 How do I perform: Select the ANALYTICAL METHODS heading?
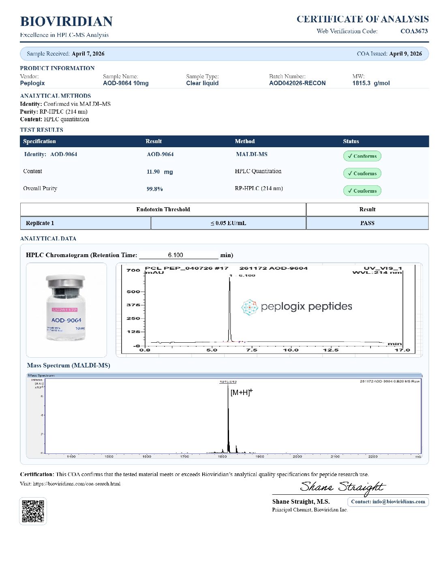coord(56,96)
